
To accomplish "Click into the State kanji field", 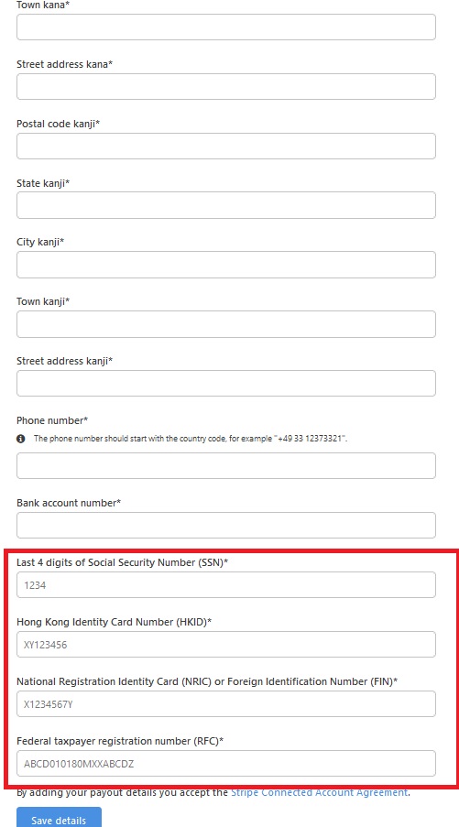I will [226, 205].
